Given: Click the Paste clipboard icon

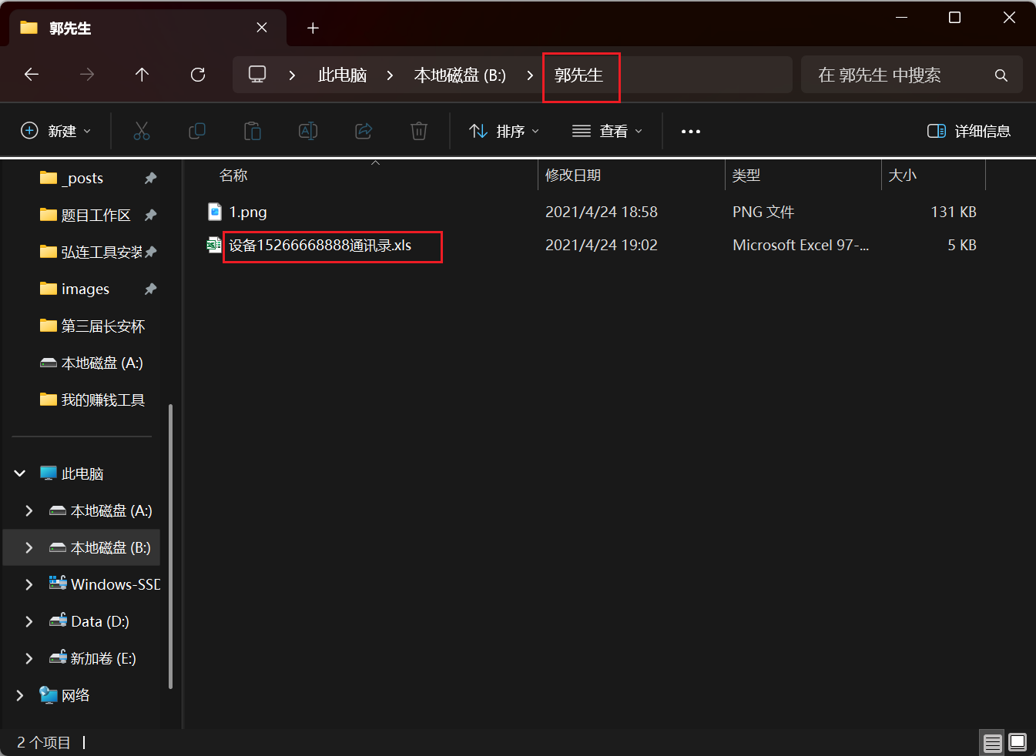Looking at the screenshot, I should 253,131.
